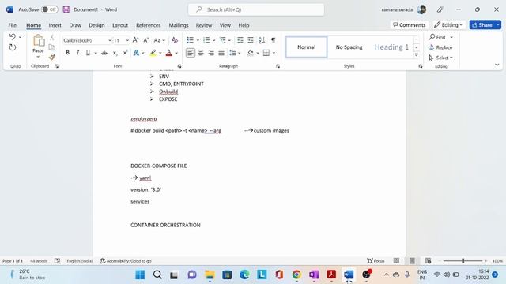Toggle show paragraph marks
The width and height of the screenshot is (506, 284).
coord(273,40)
